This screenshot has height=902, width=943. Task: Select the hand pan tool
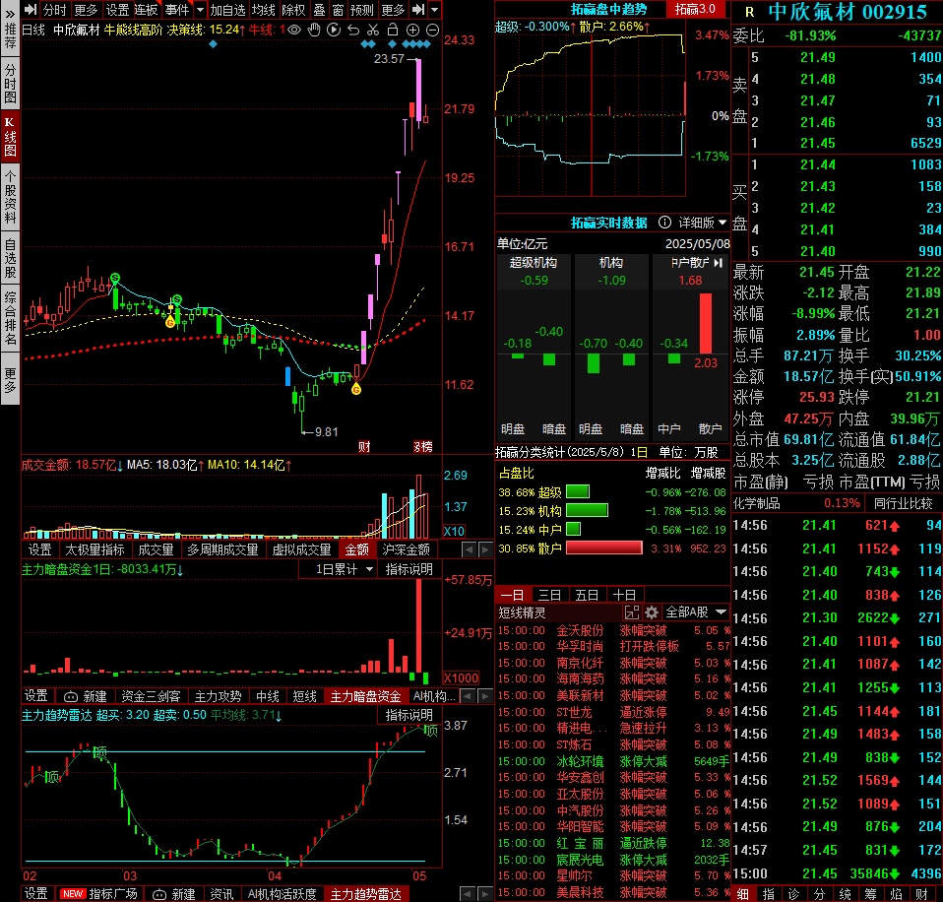(314, 30)
